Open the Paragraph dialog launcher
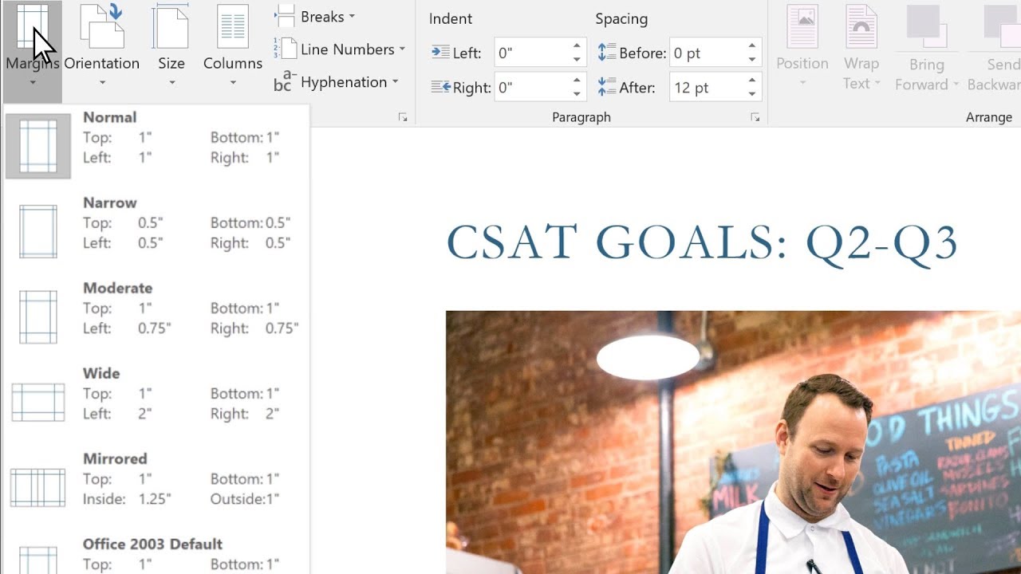This screenshot has height=574, width=1021. coord(755,117)
